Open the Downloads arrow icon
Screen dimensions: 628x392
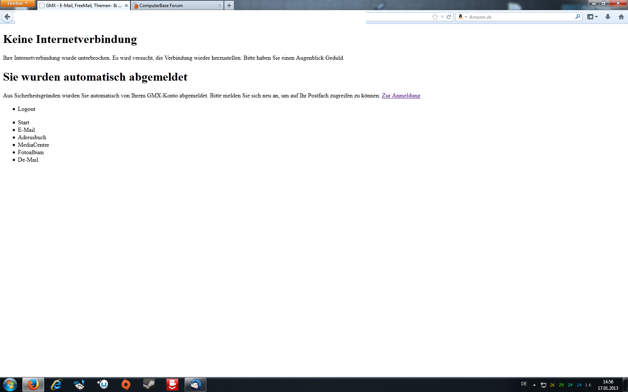[608, 17]
